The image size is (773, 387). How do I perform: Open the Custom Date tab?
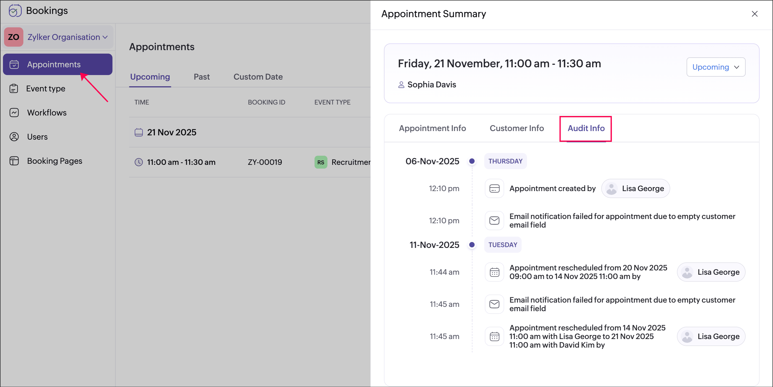coord(258,77)
